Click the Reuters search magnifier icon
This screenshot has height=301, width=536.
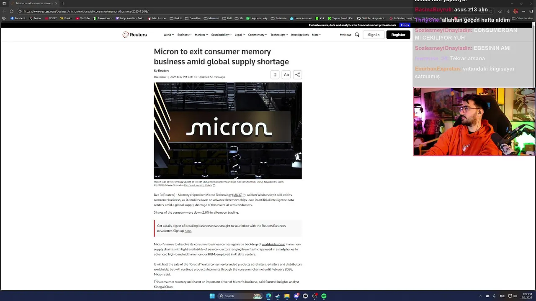click(357, 35)
